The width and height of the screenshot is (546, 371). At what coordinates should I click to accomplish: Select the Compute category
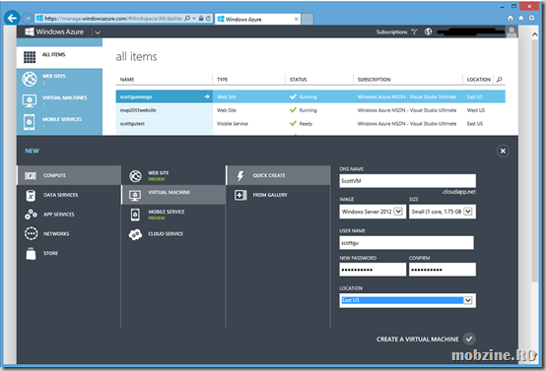pos(69,175)
